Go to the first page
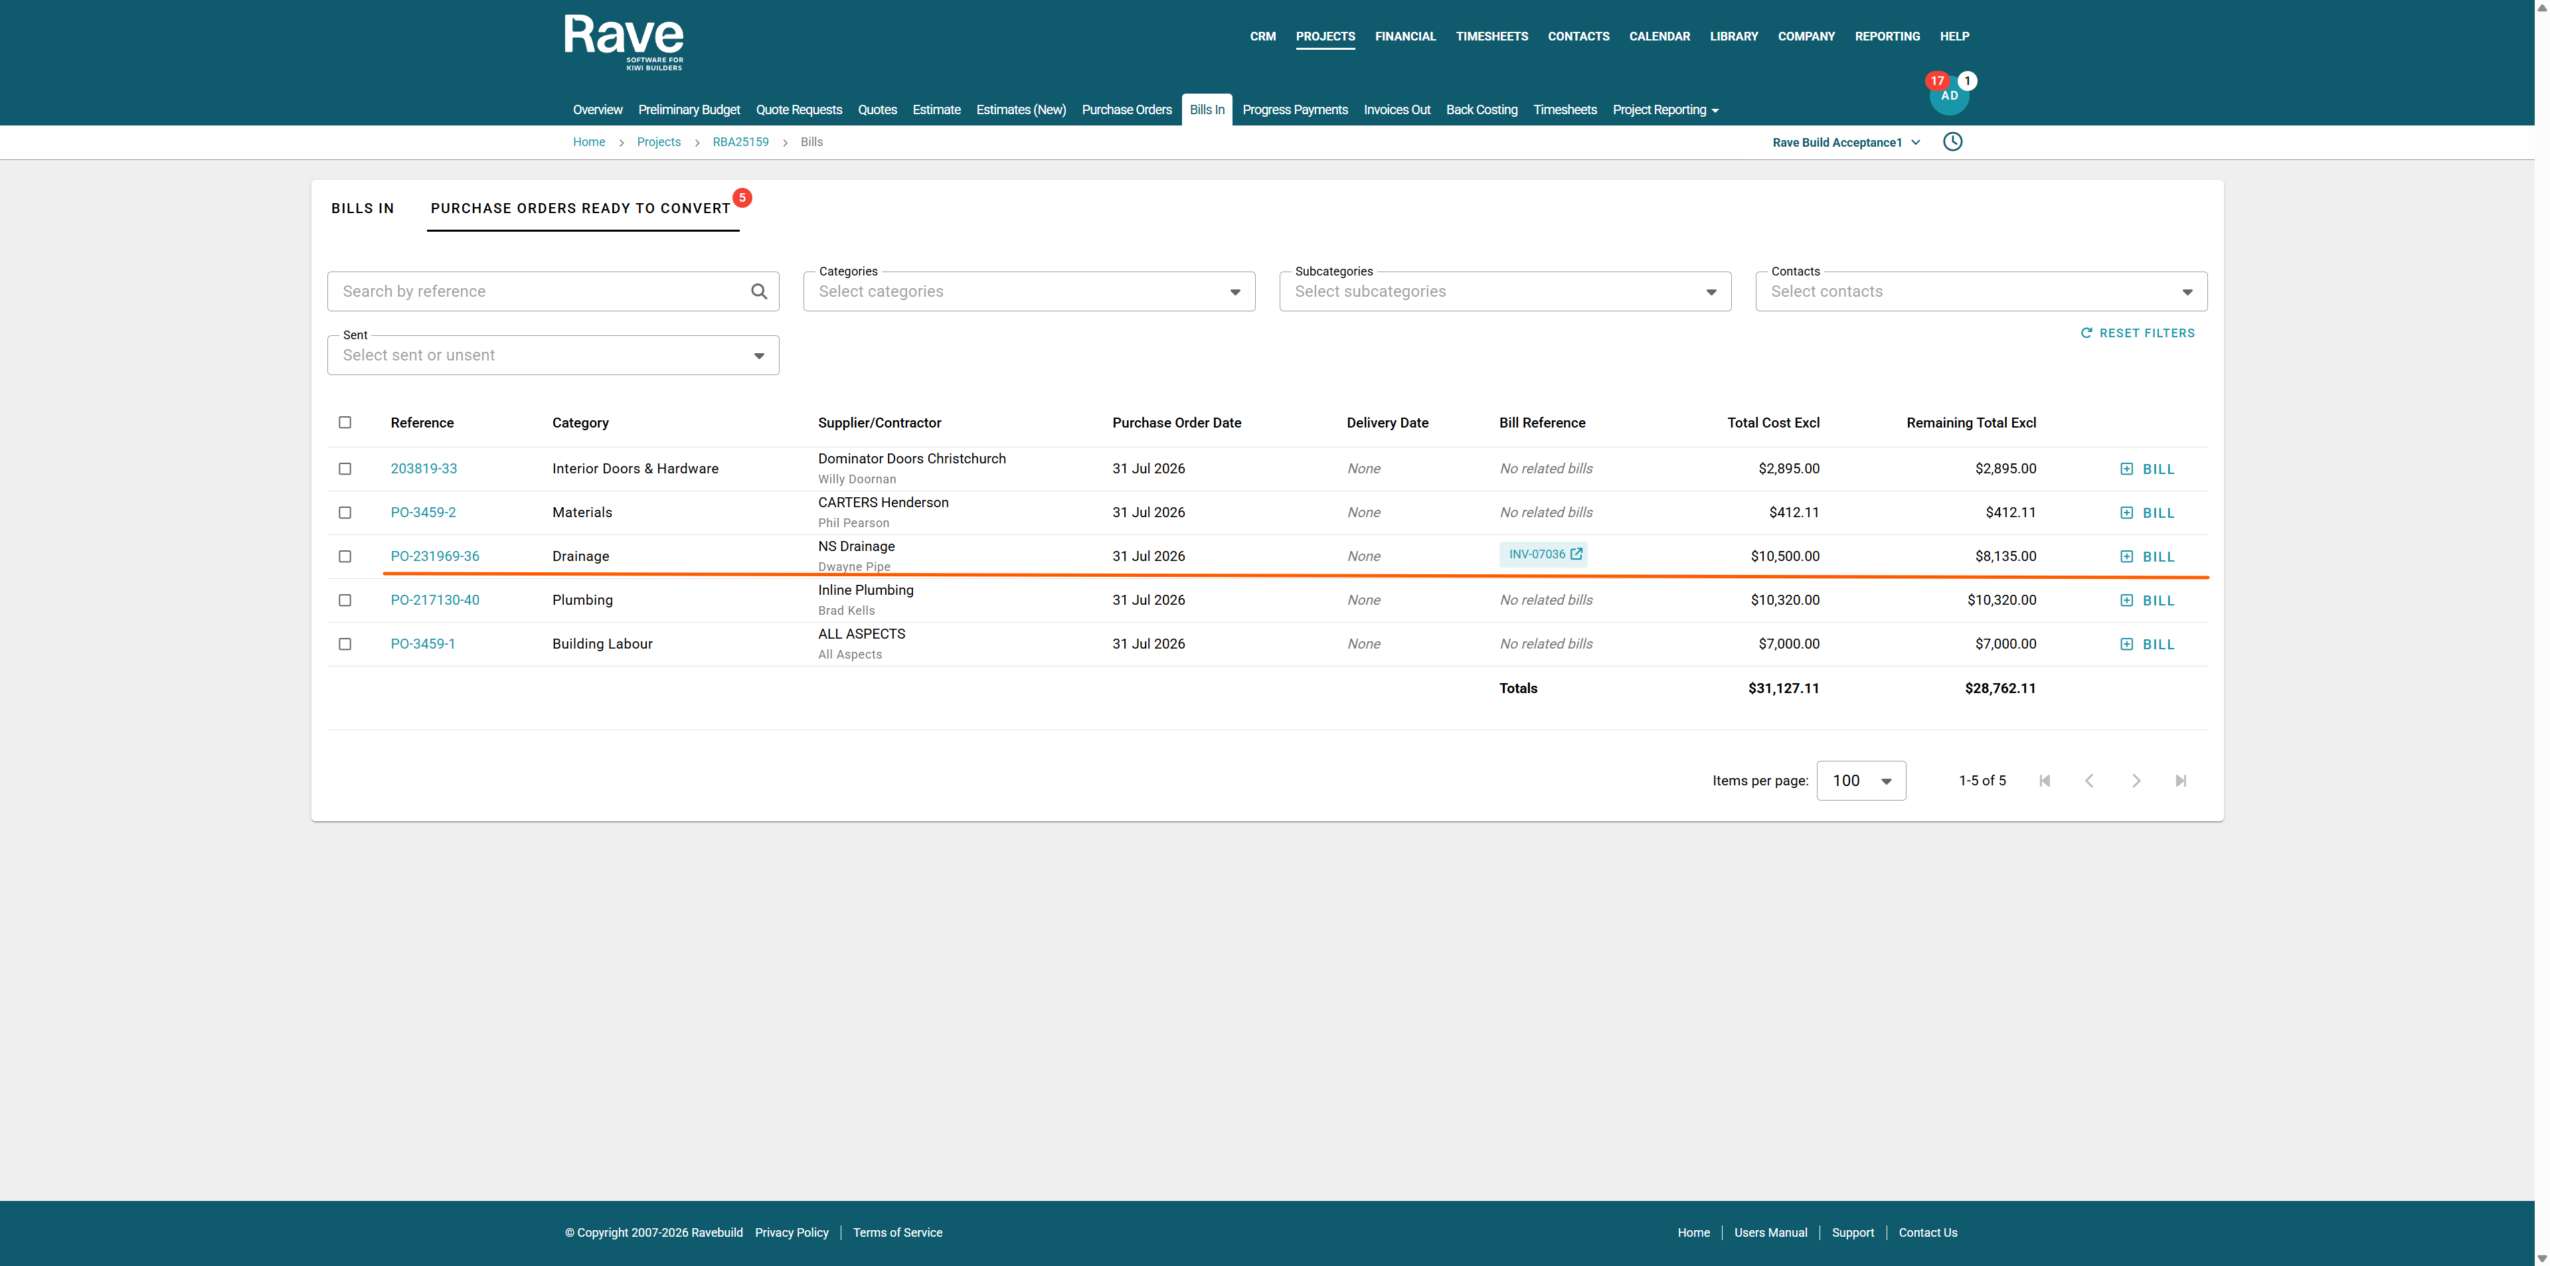This screenshot has width=2550, height=1266. tap(2044, 781)
